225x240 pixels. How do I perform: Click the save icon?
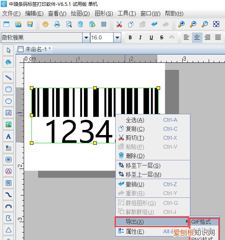30,24
